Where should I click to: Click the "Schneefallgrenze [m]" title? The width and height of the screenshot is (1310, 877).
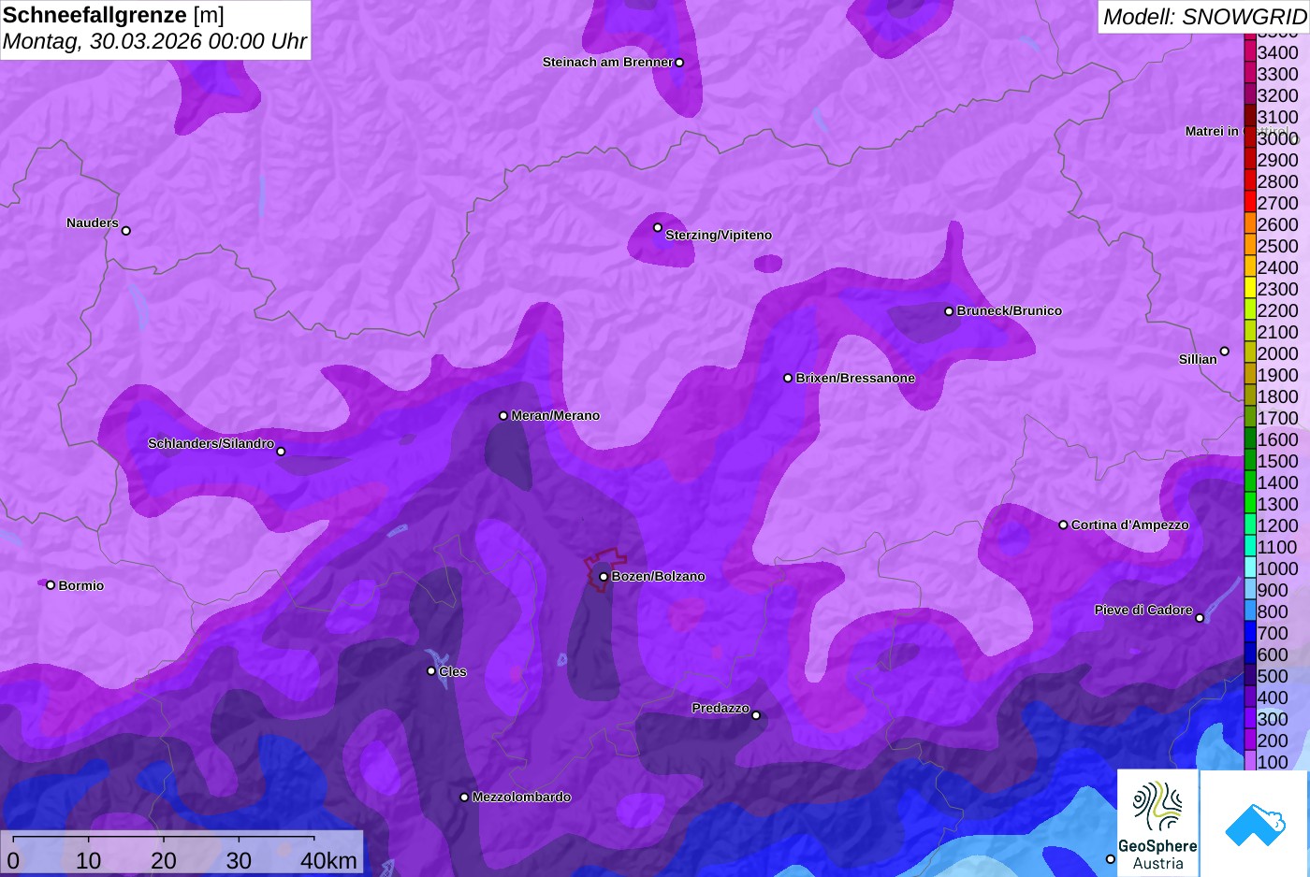113,15
